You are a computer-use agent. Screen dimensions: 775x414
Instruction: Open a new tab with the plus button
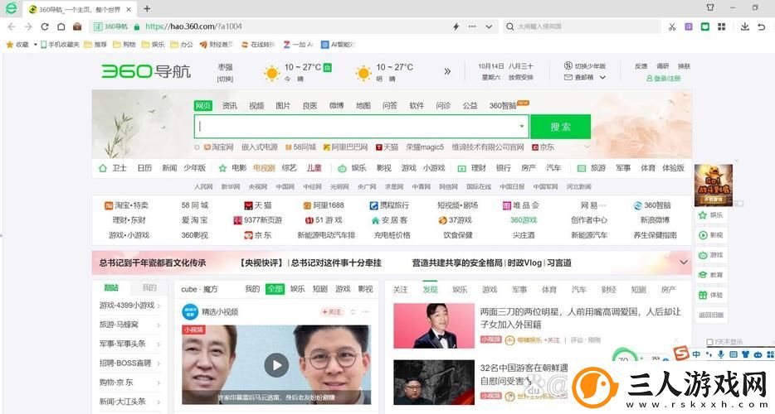pyautogui.click(x=147, y=9)
